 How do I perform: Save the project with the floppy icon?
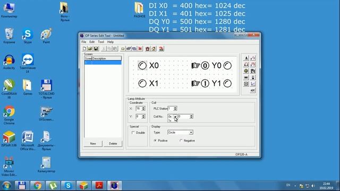[96, 48]
